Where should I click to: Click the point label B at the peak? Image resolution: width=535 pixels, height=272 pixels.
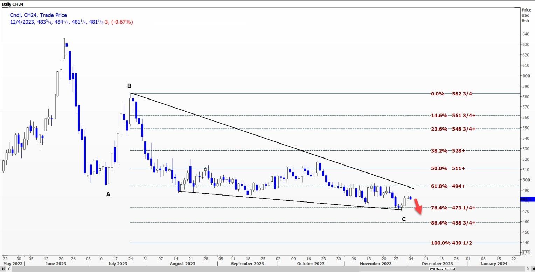pos(129,86)
